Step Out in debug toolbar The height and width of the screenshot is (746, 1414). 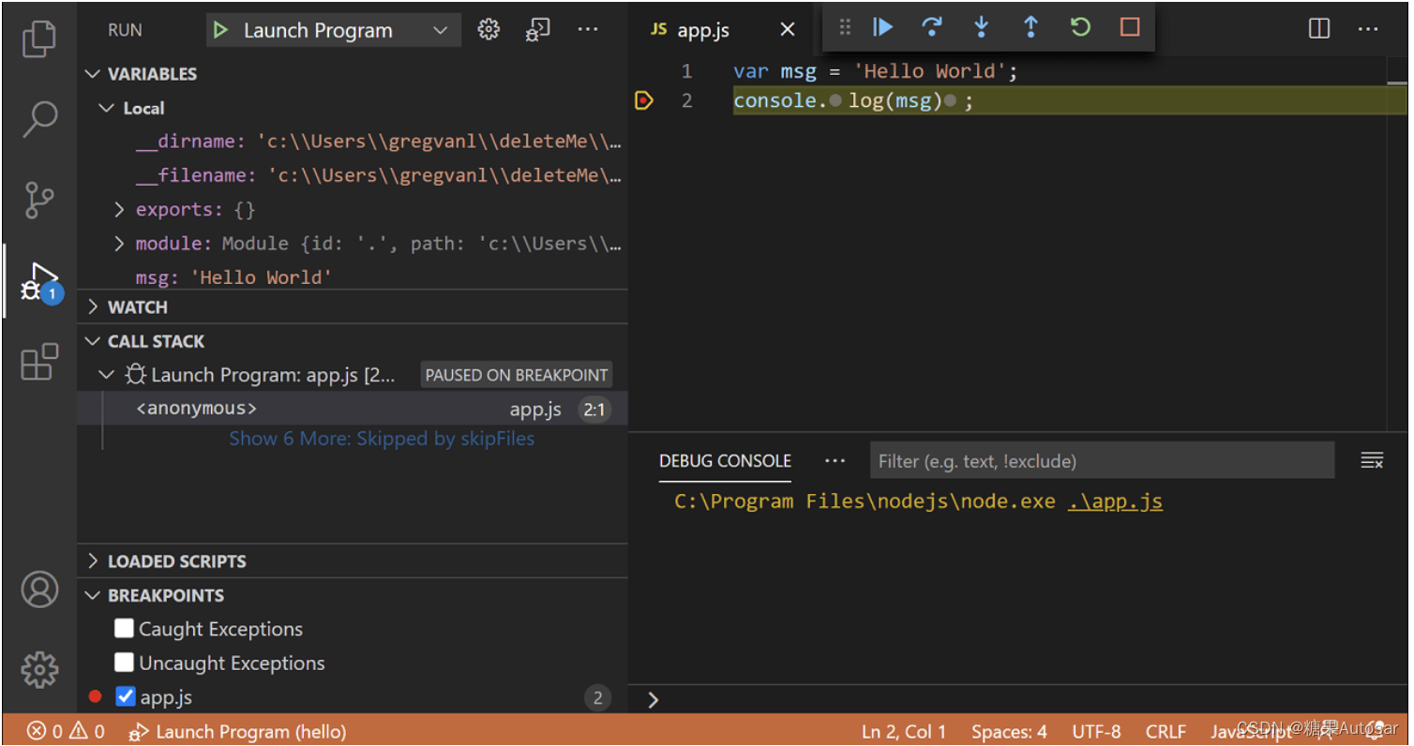click(x=1030, y=27)
